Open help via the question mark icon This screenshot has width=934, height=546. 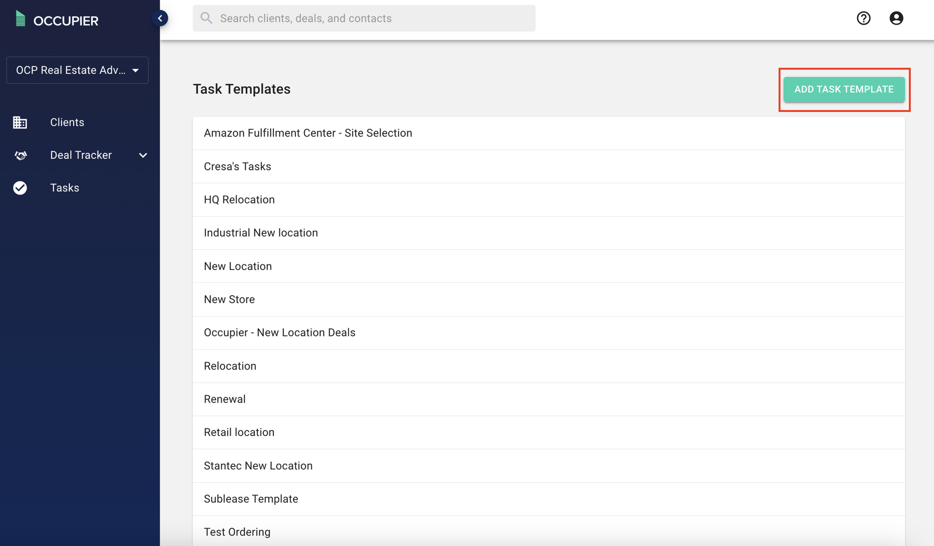(863, 18)
